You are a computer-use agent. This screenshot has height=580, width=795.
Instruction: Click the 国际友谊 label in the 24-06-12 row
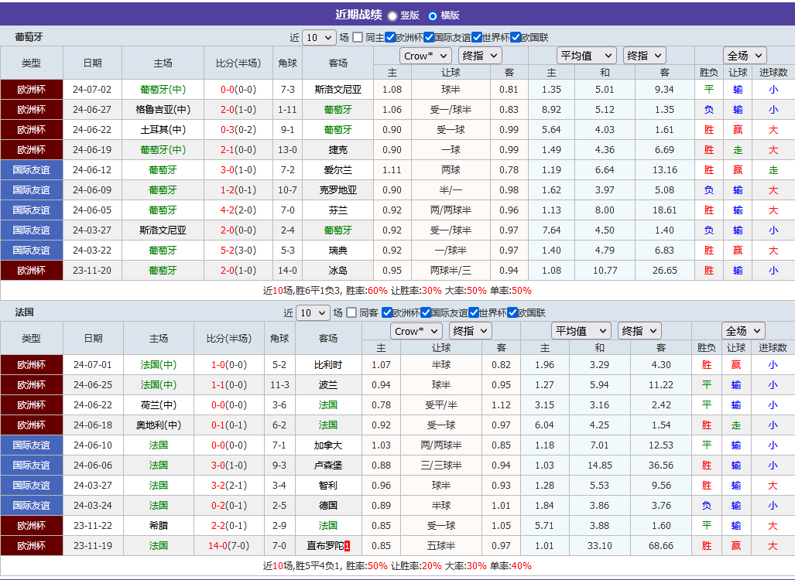32,169
